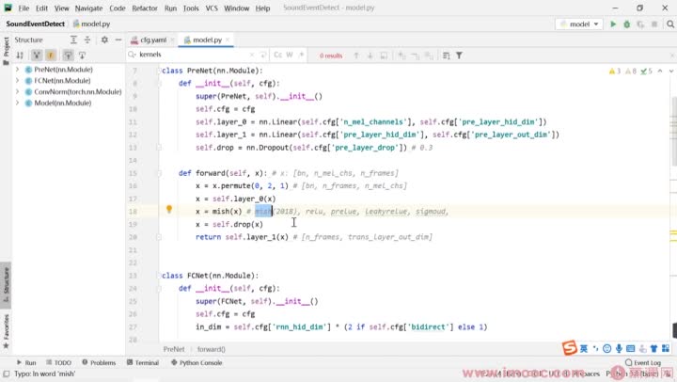677x382 pixels.
Task: Open the Project side tool tab
Action: pyautogui.click(x=6, y=51)
